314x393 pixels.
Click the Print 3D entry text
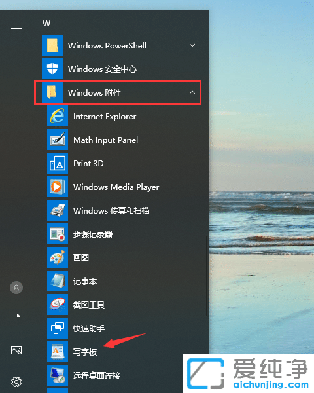[x=88, y=163]
